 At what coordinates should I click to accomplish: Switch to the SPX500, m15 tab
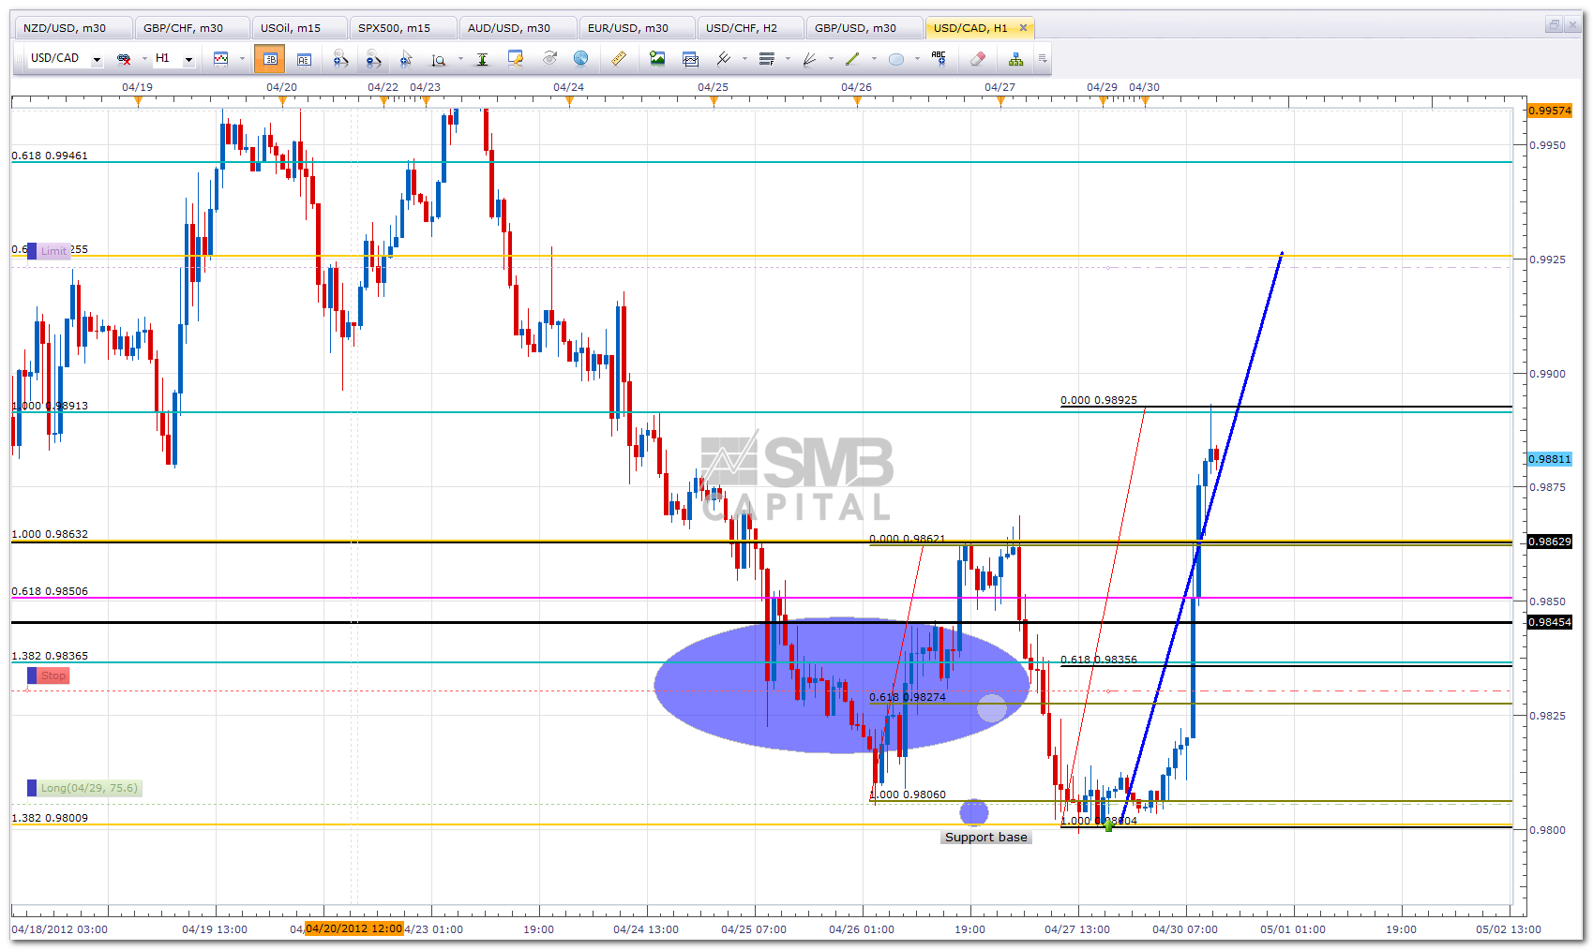(394, 28)
